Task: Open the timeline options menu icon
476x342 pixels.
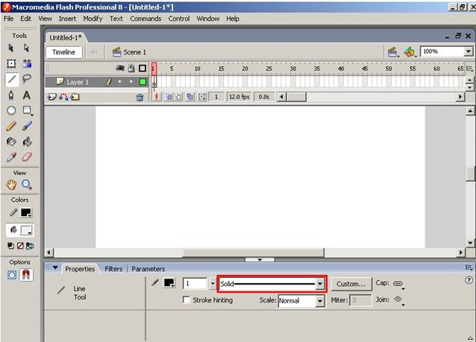Action: pos(469,69)
